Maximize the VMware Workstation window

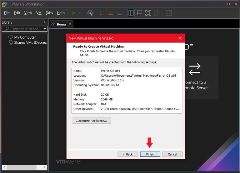pyautogui.click(x=228, y=4)
